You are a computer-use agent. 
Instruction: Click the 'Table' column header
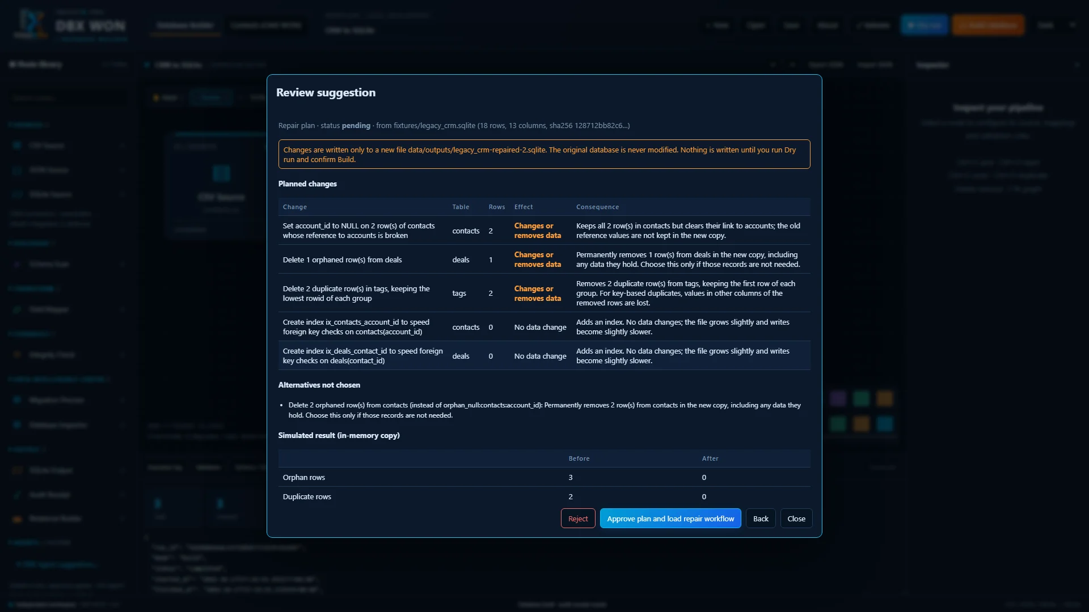tap(461, 207)
